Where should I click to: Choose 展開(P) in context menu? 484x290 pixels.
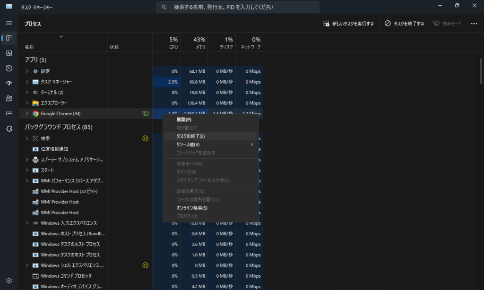tap(211, 119)
